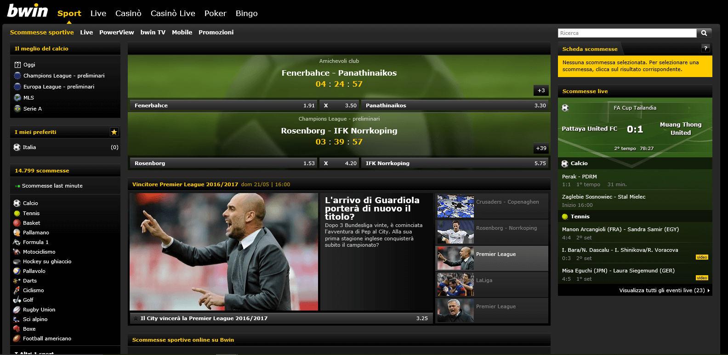The image size is (728, 355).
Task: Open the Scheda scommesse help question mark
Action: [x=705, y=48]
